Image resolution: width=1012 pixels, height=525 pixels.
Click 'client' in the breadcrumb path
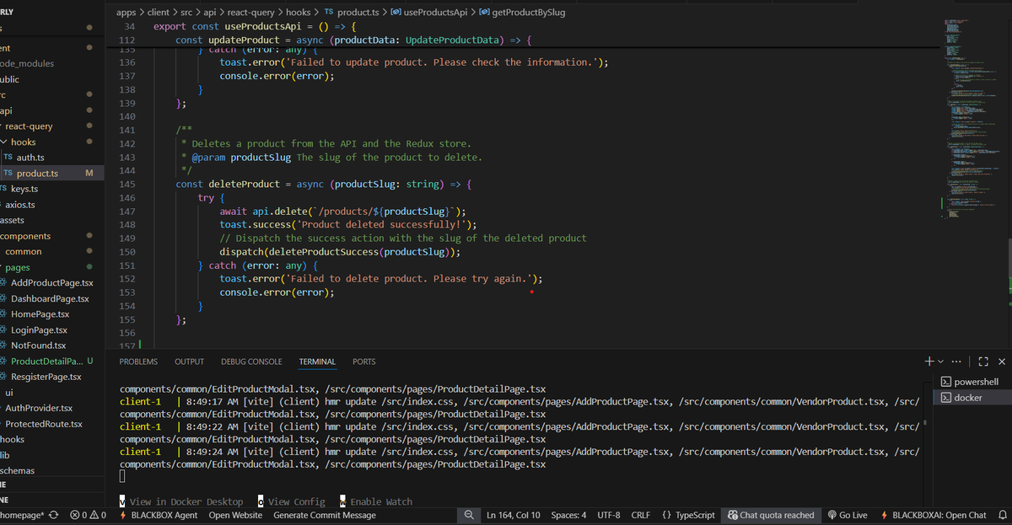point(158,13)
